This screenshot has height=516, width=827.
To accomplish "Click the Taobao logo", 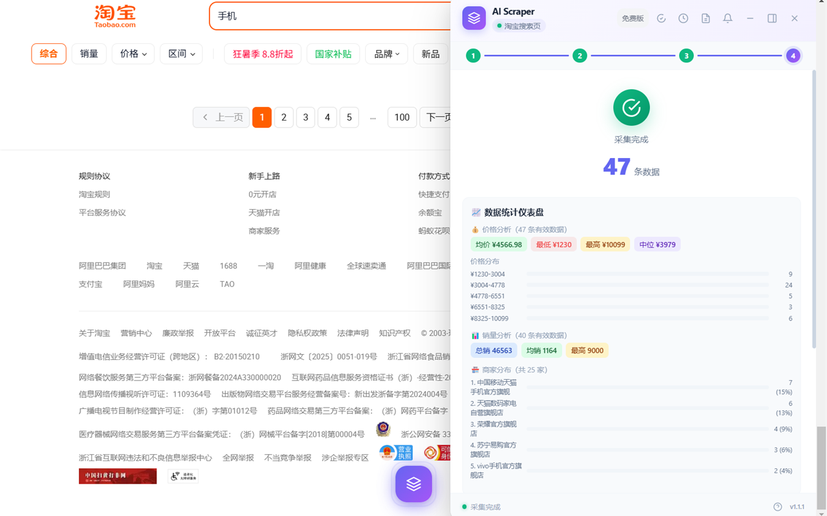I will pos(115,16).
